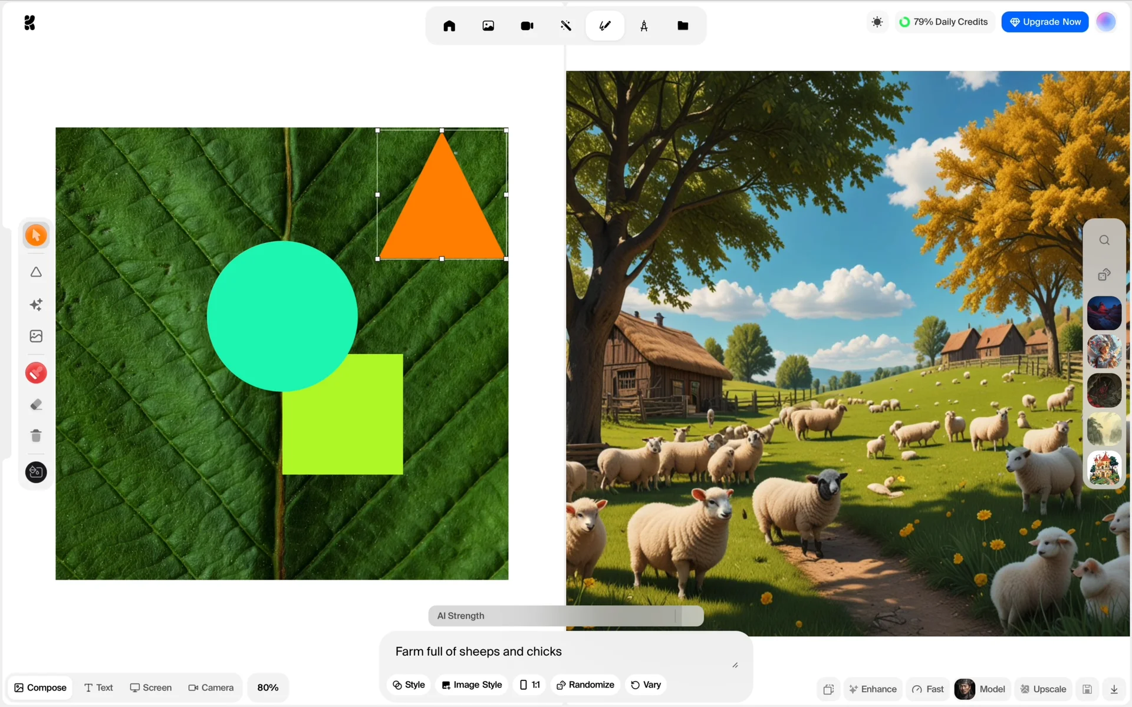The image size is (1132, 707).
Task: Click the image insert tool icon
Action: [36, 336]
